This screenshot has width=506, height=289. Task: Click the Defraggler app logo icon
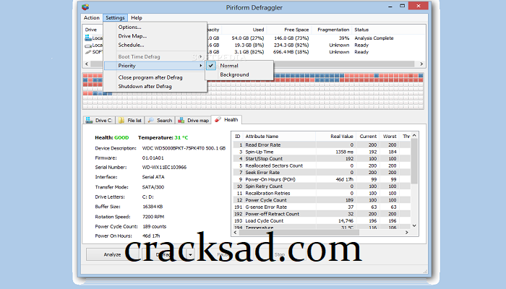85,7
